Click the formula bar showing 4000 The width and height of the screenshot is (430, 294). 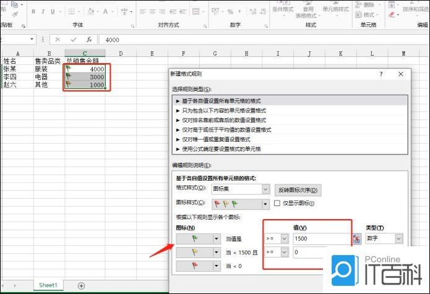point(264,40)
